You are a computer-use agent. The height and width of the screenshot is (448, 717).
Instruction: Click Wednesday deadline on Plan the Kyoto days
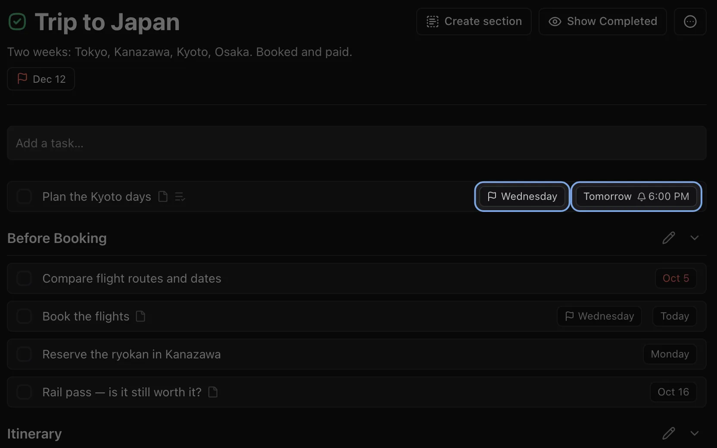522,196
